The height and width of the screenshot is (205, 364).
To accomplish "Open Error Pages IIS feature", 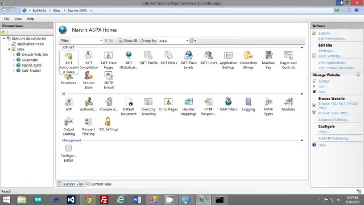I will tap(168, 104).
